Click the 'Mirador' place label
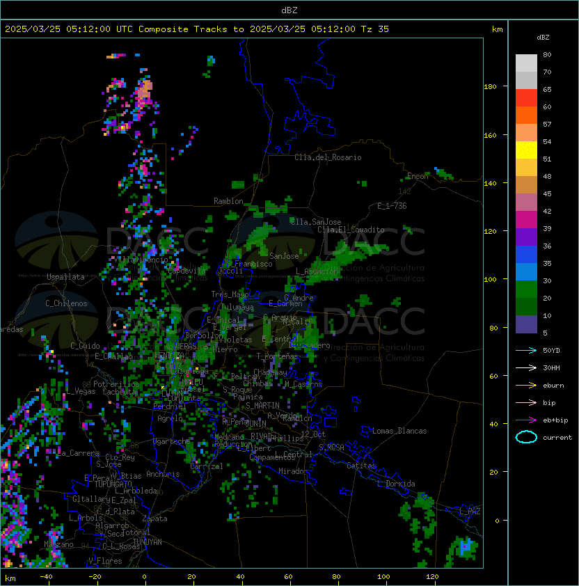This screenshot has height=586, width=579. 294,471
